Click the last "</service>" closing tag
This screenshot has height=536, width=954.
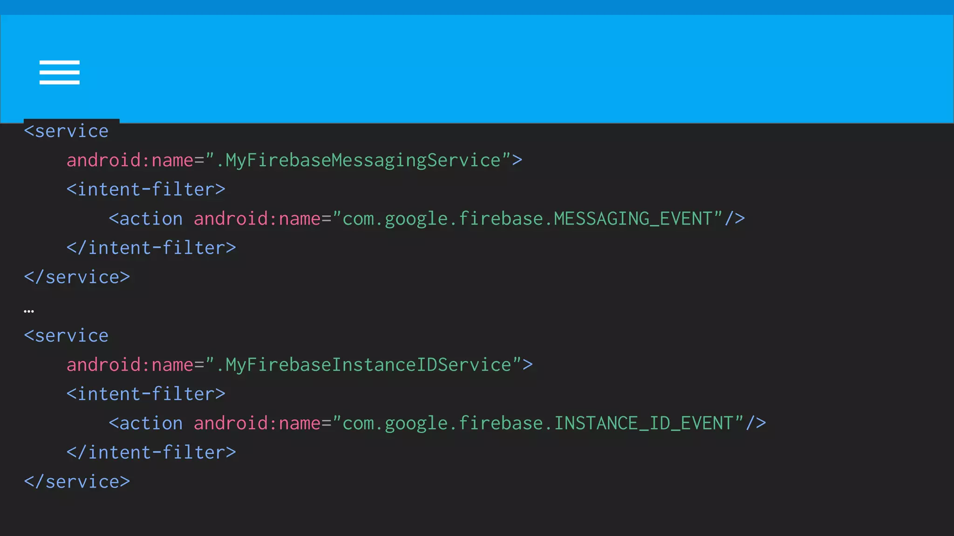coord(77,482)
